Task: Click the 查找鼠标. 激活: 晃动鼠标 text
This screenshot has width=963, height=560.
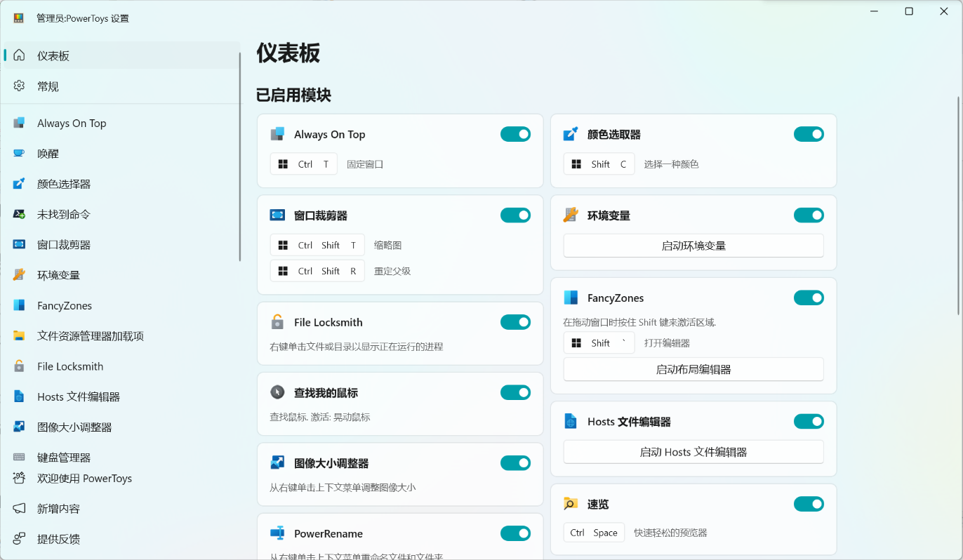Action: (320, 417)
